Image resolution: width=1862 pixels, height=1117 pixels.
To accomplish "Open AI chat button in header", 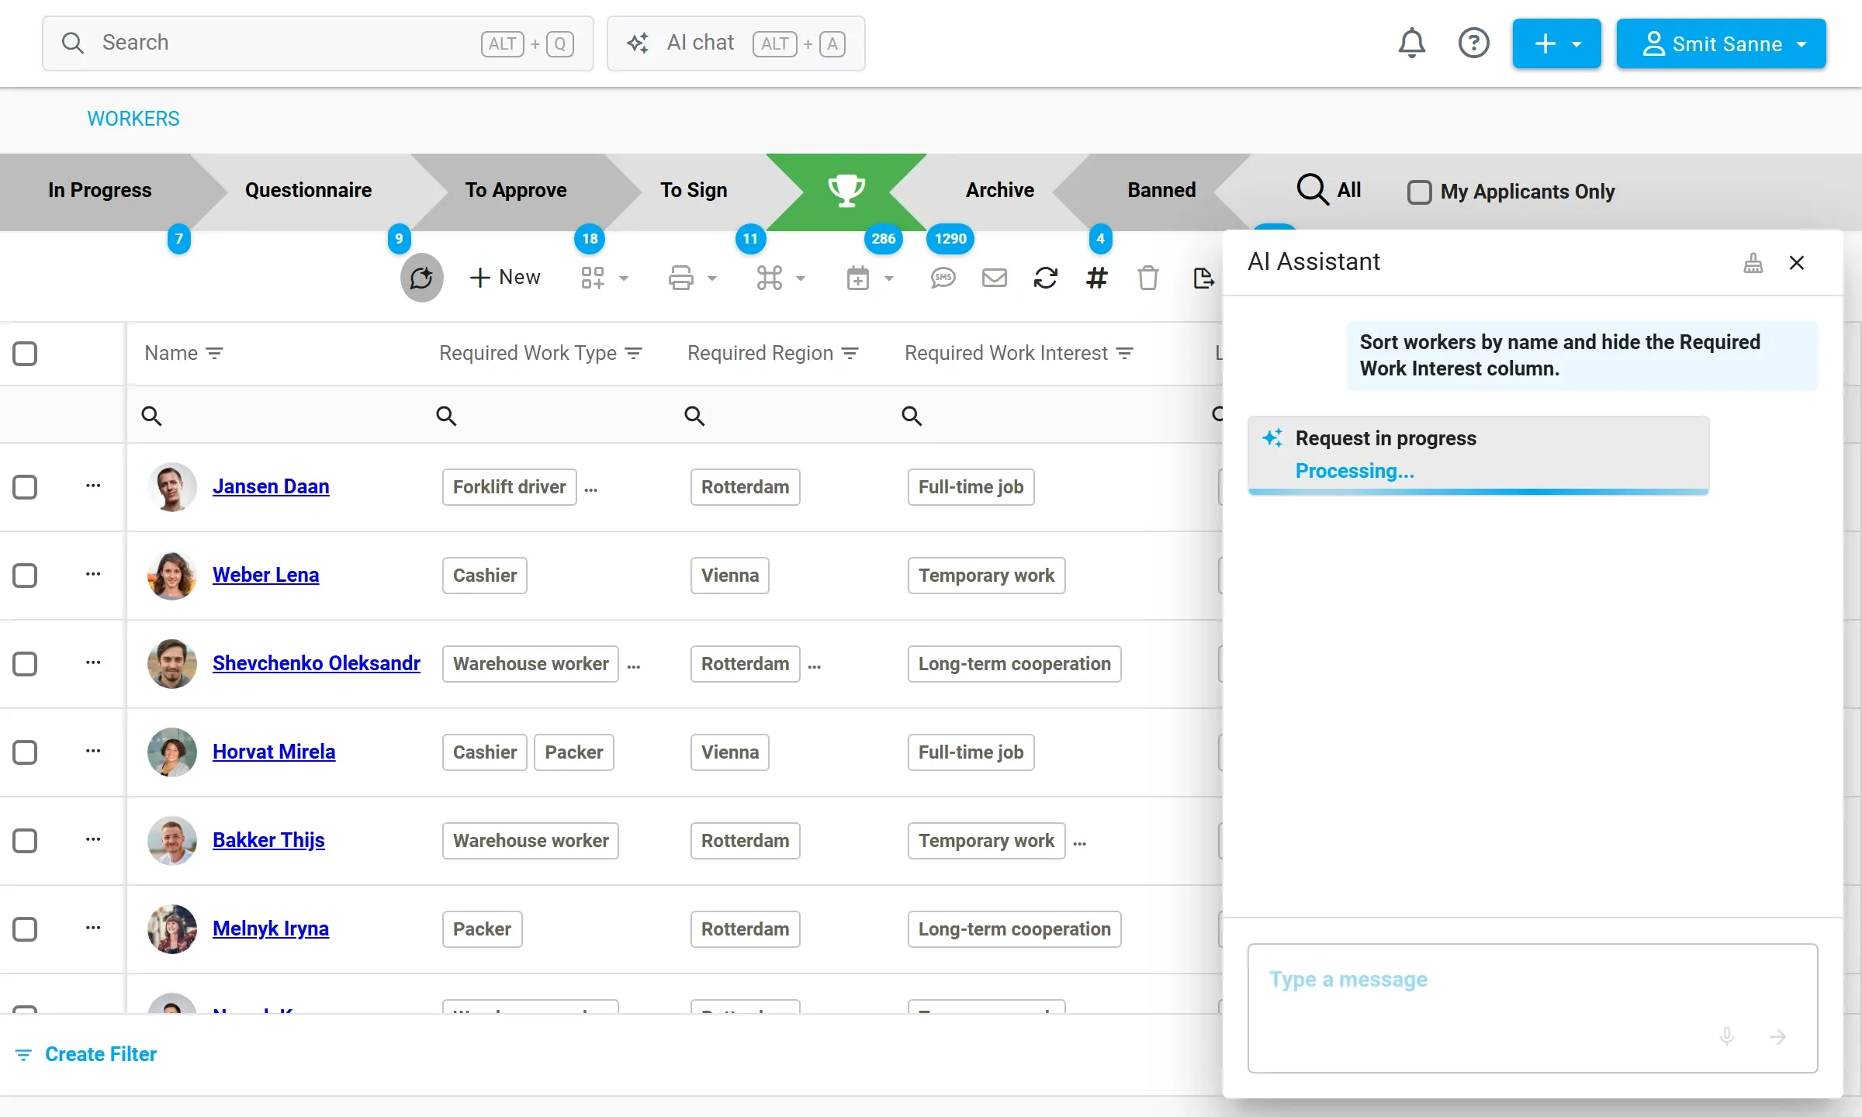I will click(x=735, y=43).
